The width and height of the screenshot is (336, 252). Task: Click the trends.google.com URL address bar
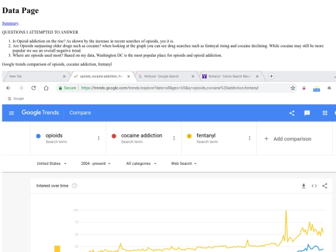pyautogui.click(x=170, y=88)
